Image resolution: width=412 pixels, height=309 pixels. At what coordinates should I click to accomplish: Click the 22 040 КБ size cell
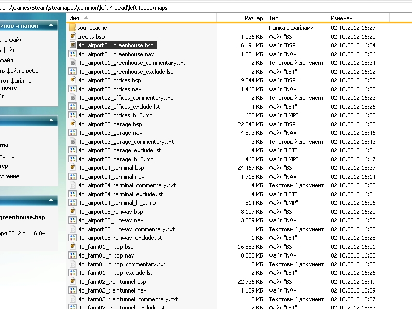click(x=250, y=124)
